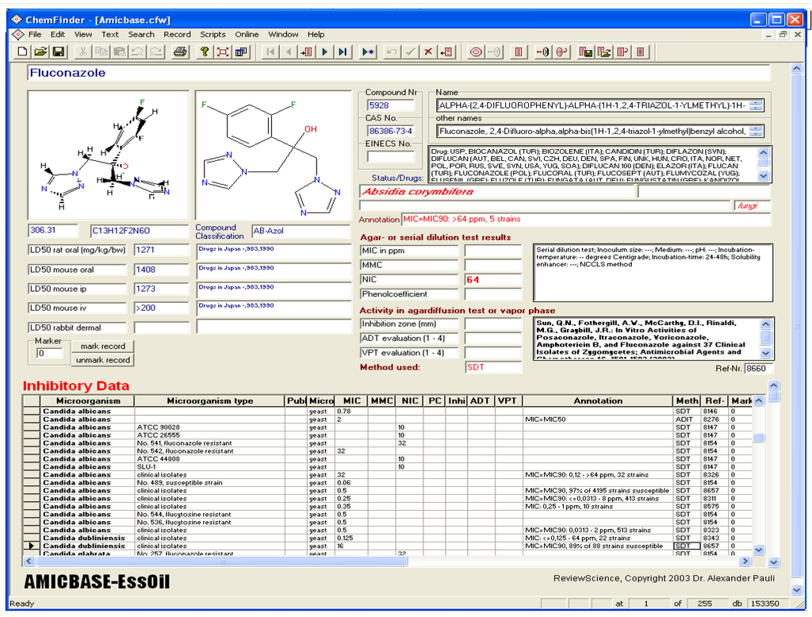Open the Search menu
Image resolution: width=812 pixels, height=617 pixels.
tap(141, 34)
